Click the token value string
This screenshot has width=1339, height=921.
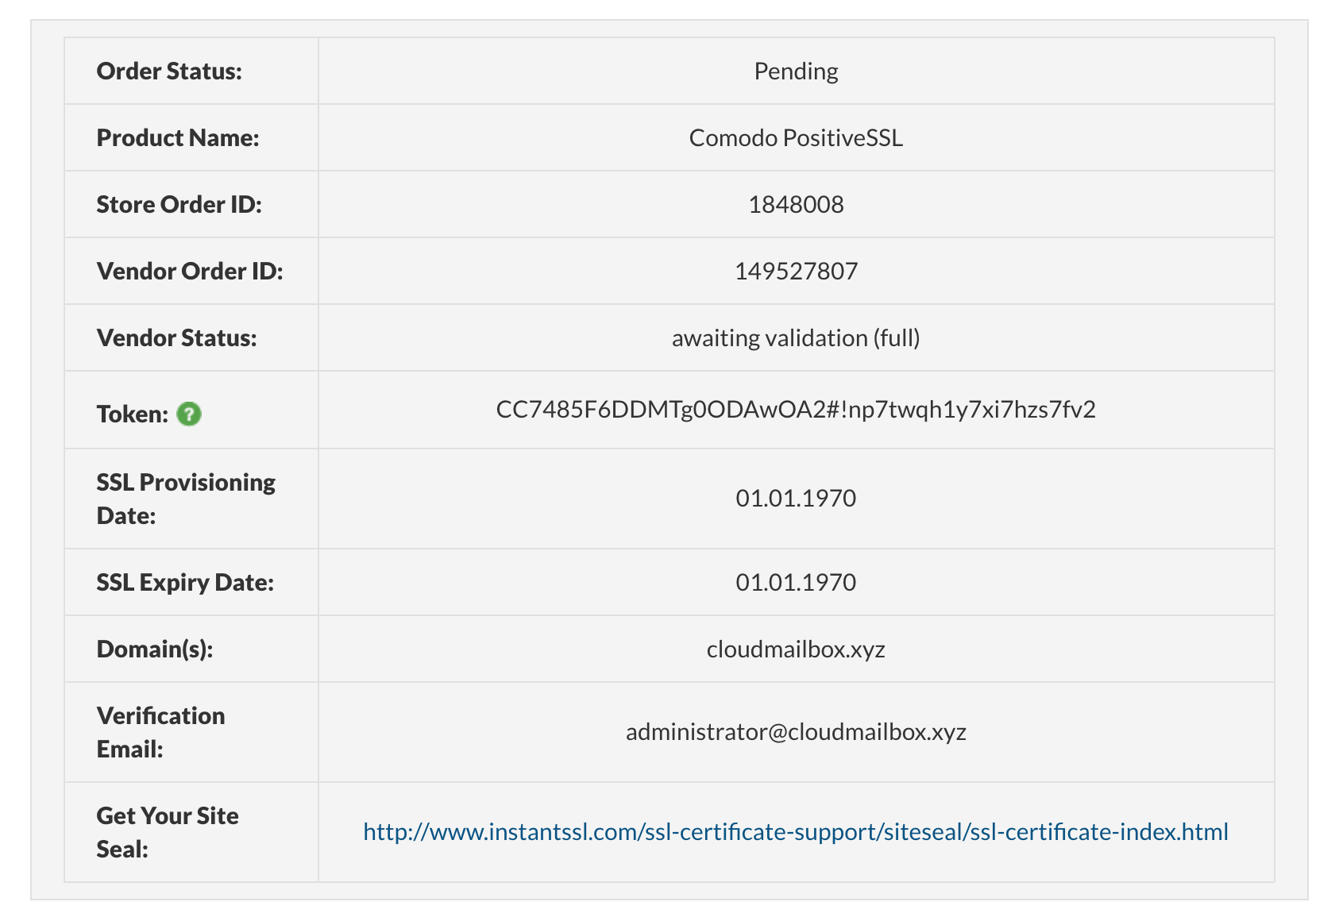coord(796,410)
